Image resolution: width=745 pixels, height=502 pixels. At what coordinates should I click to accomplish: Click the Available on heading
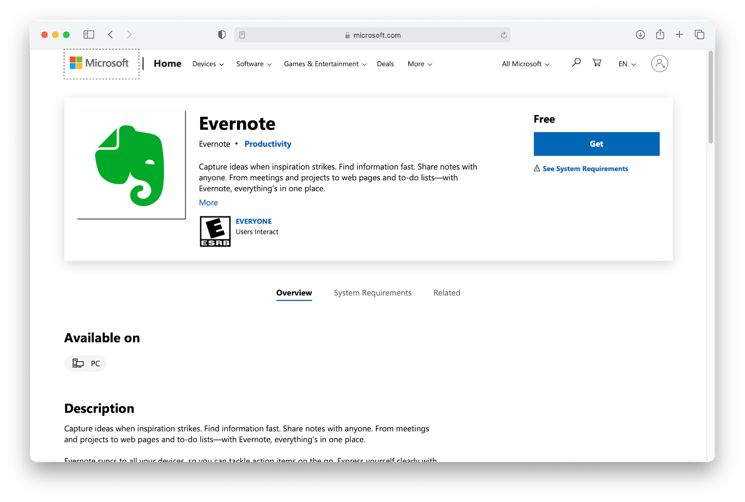coord(102,338)
